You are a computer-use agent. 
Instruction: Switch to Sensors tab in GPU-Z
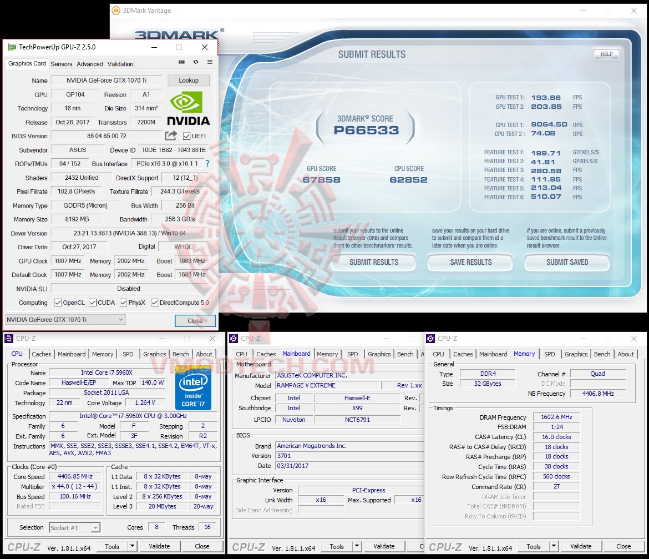pyautogui.click(x=61, y=64)
